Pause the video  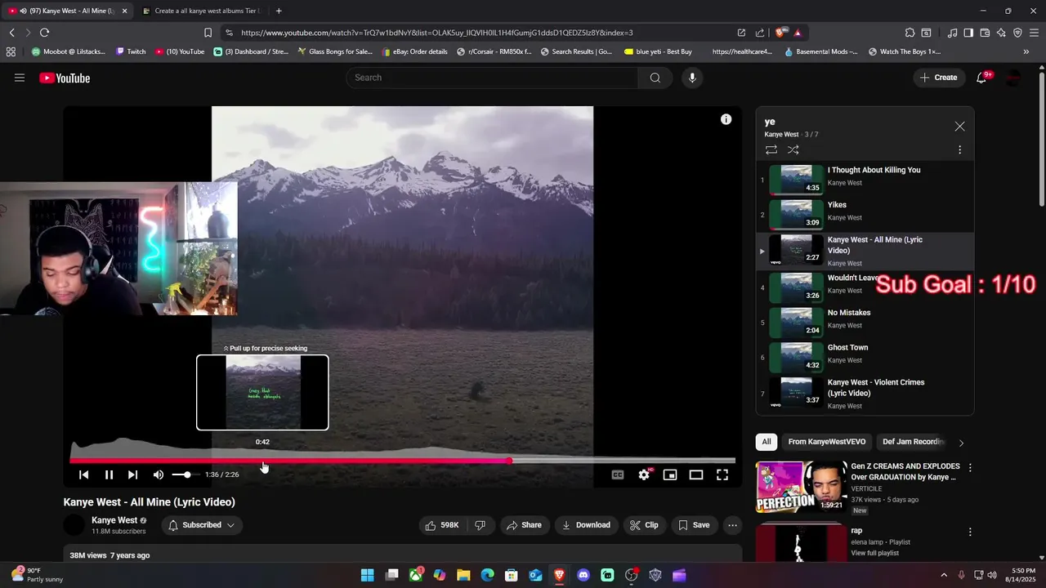[x=109, y=474]
